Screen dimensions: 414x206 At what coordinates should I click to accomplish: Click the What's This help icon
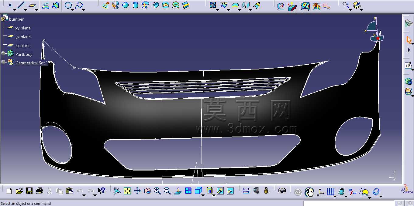click(x=101, y=191)
